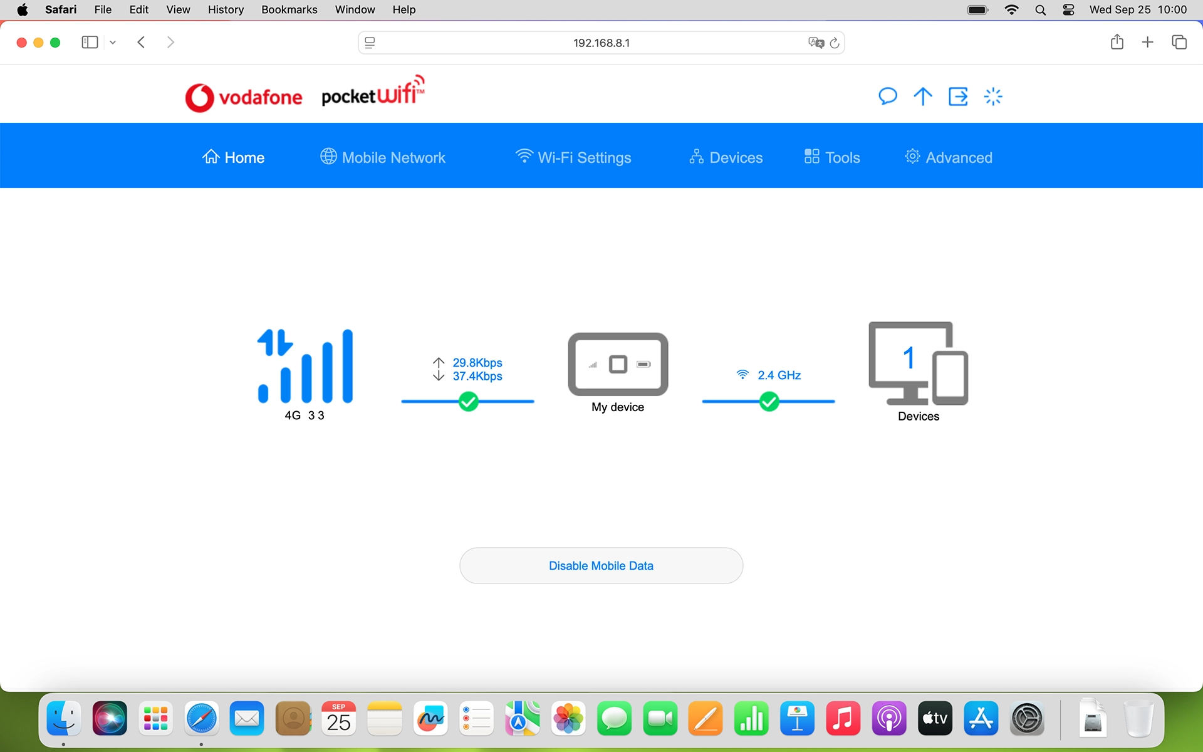Click the Safari translate icon in address bar
This screenshot has height=752, width=1203.
[x=815, y=43]
